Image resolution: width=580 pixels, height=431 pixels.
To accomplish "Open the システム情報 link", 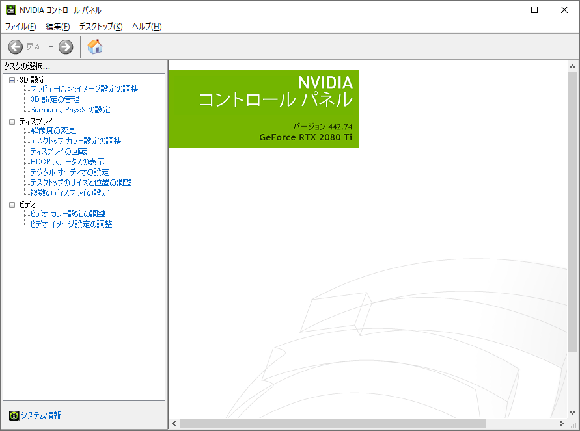I will tap(41, 415).
